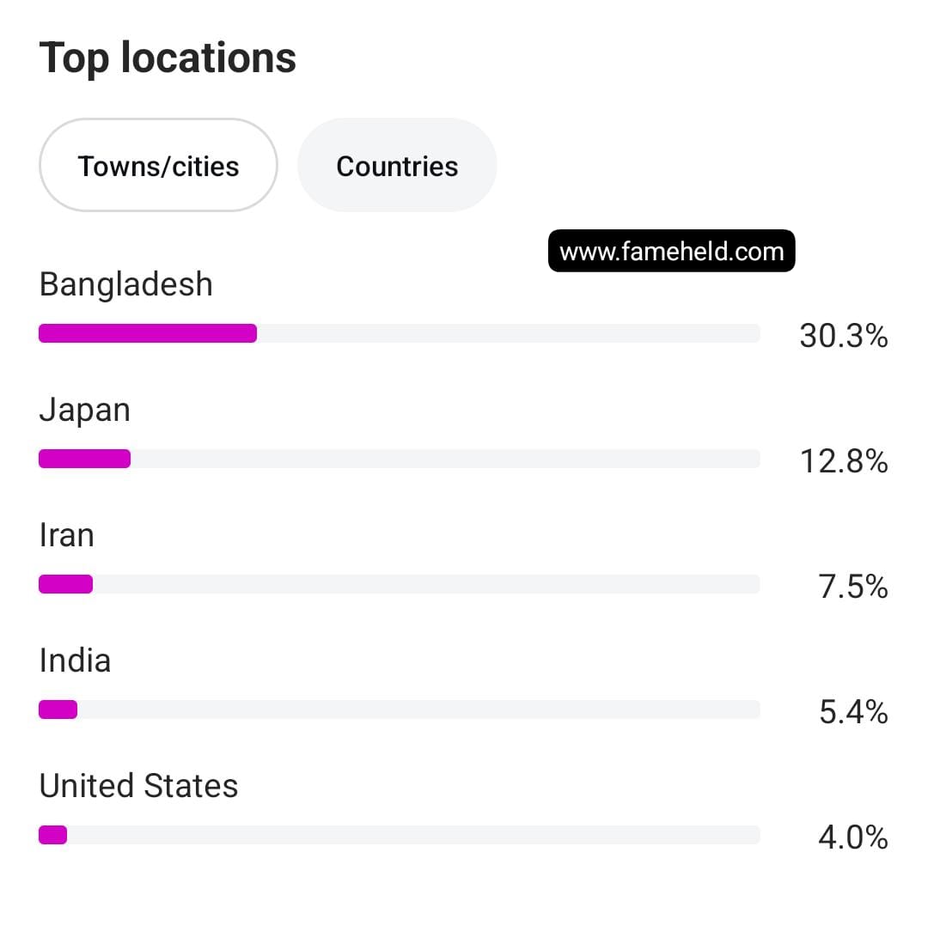
Task: Click the 12.8% percentage value
Action: coord(844,461)
